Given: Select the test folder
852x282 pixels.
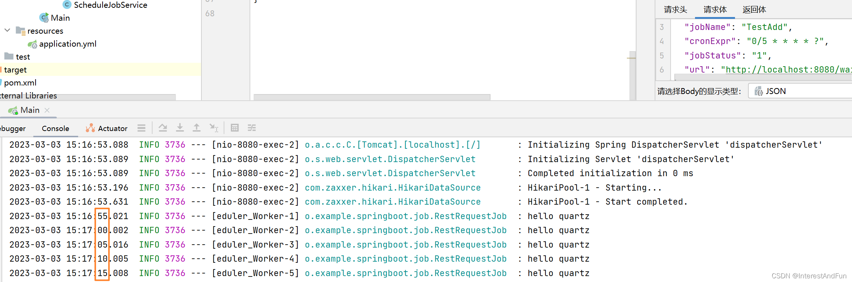Looking at the screenshot, I should point(23,57).
